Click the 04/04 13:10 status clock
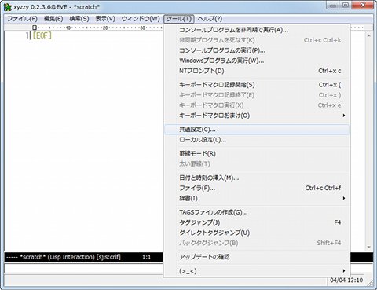 pyautogui.click(x=346, y=281)
